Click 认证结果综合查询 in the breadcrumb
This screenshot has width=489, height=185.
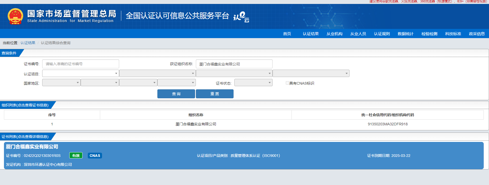click(x=56, y=43)
